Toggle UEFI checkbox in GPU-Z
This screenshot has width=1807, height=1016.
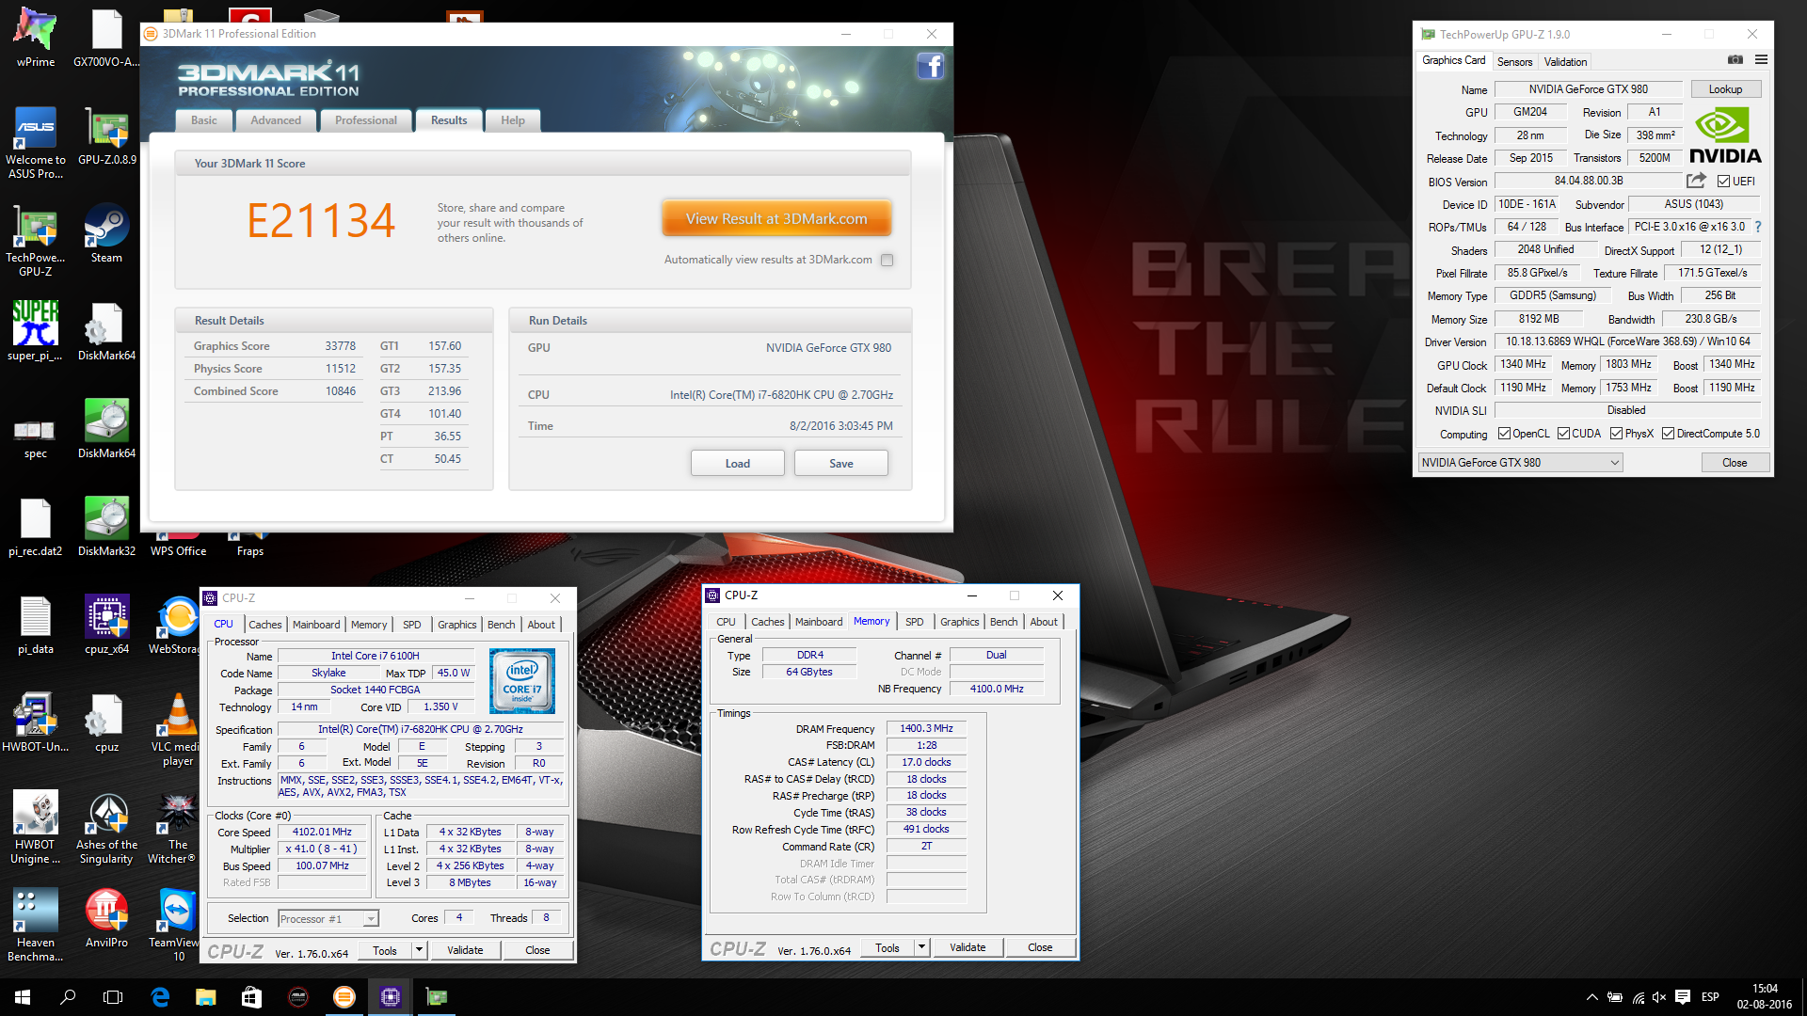(x=1723, y=182)
